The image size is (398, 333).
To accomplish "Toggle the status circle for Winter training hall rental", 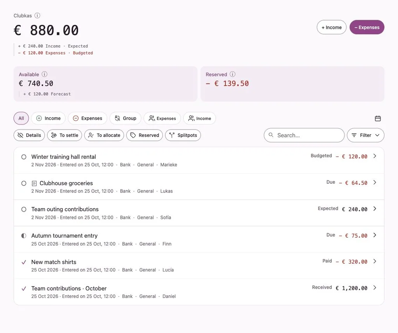I will (x=24, y=157).
